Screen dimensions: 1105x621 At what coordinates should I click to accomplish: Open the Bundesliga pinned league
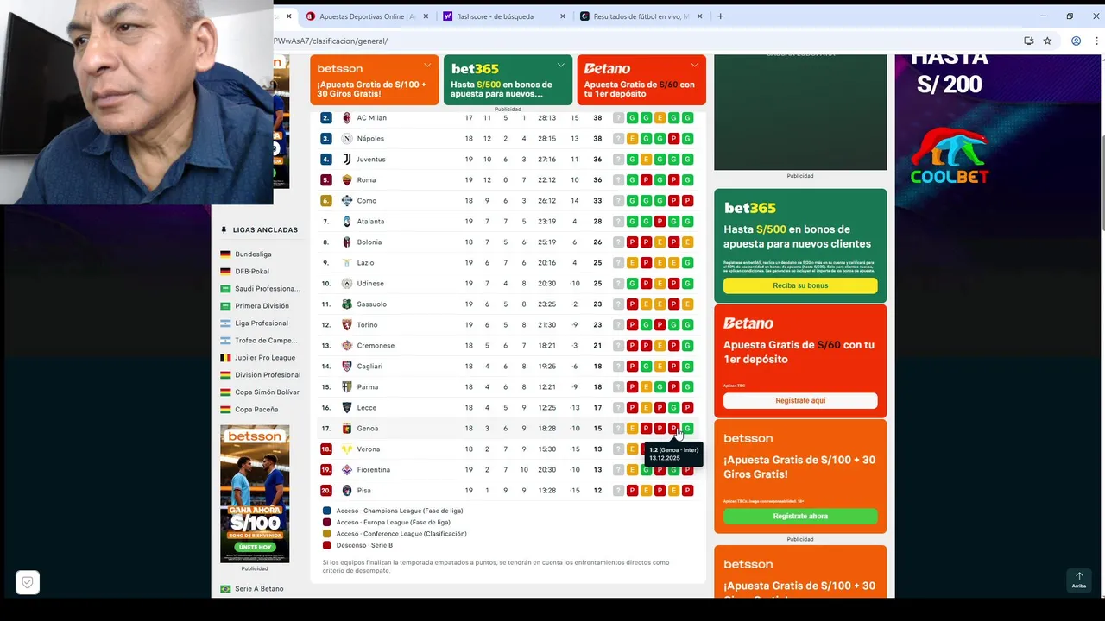253,254
